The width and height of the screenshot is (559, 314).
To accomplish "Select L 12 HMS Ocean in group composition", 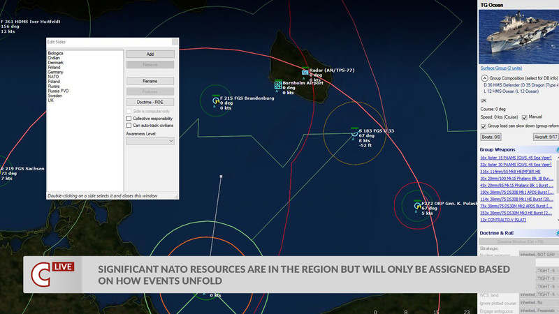I will pyautogui.click(x=511, y=91).
